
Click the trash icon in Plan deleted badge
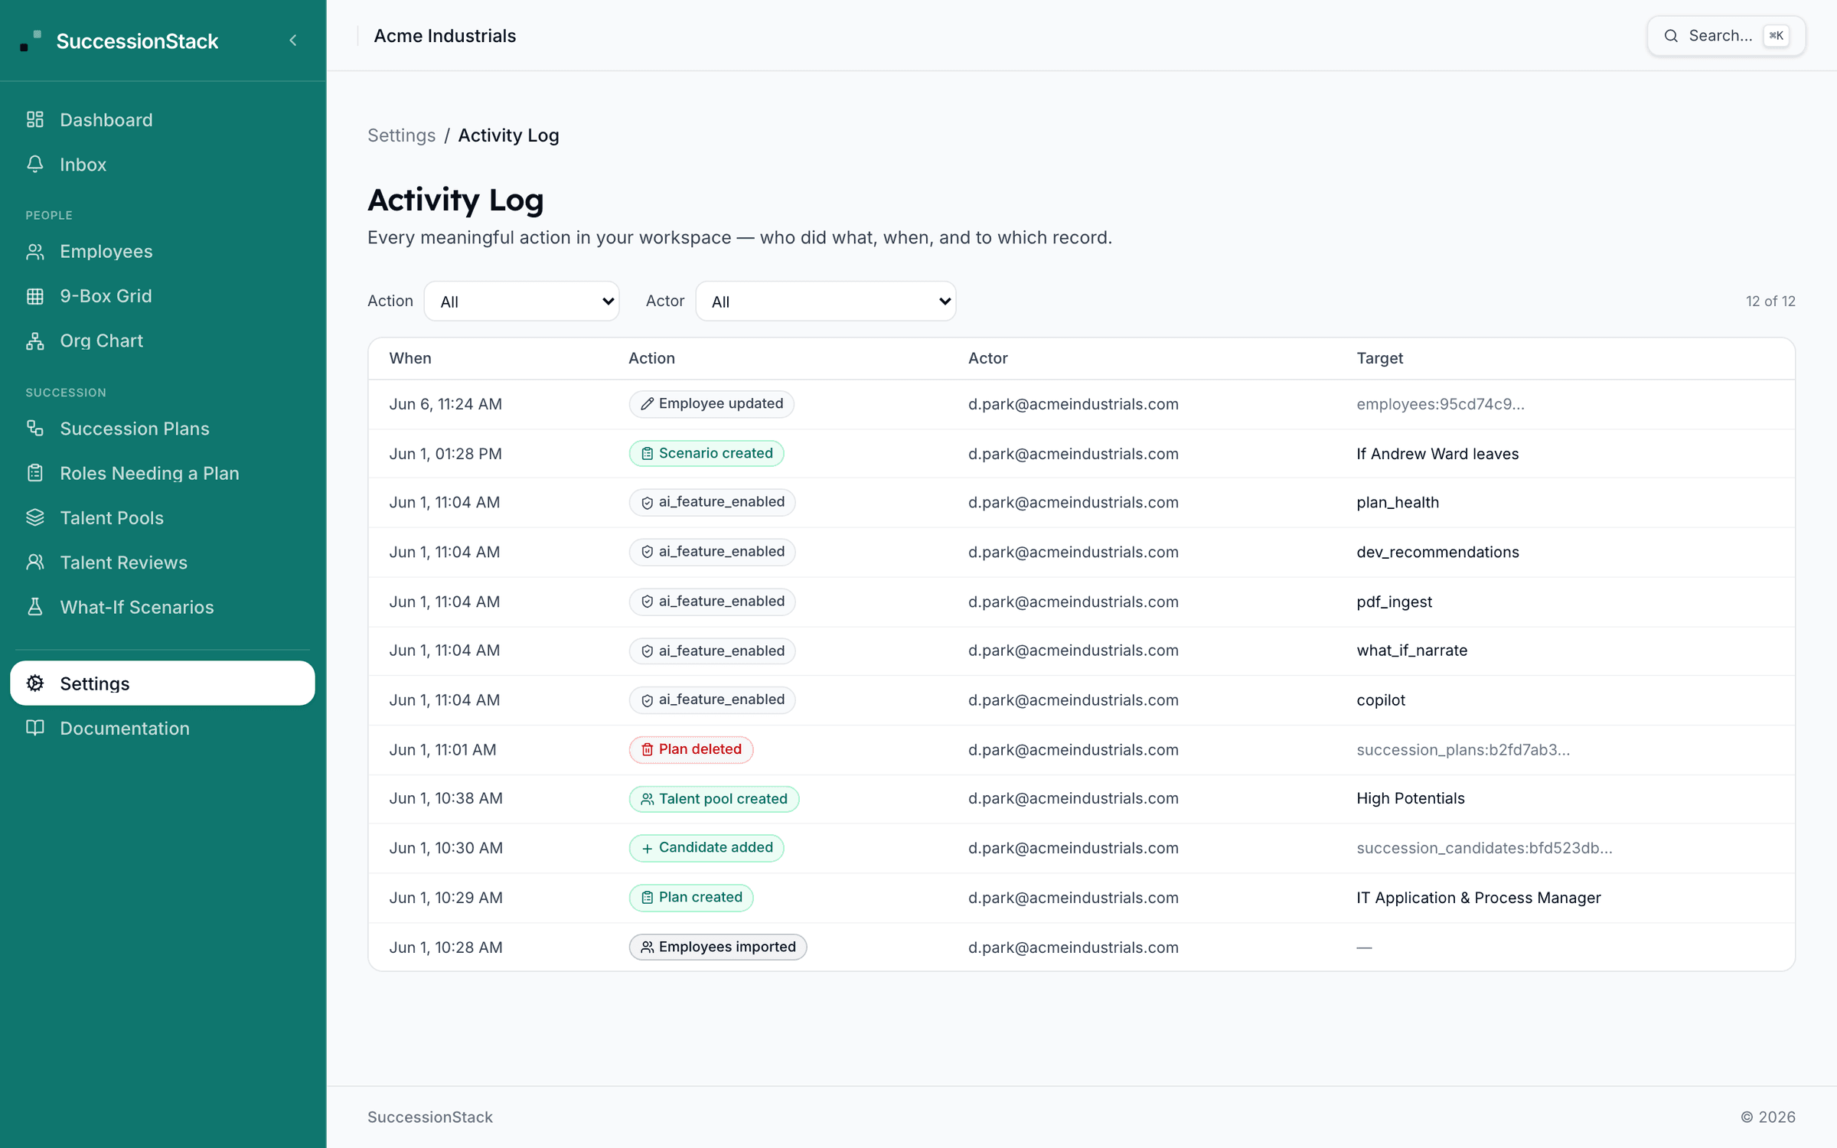coord(647,749)
